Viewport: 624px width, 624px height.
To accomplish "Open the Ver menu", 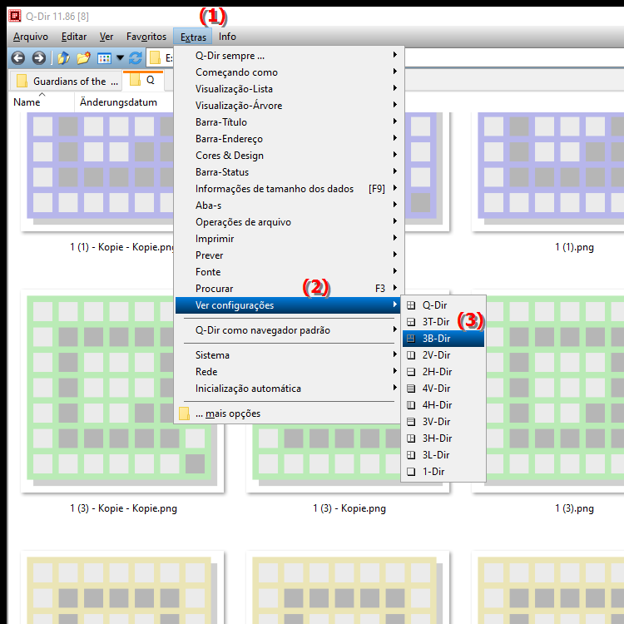I will [x=106, y=37].
